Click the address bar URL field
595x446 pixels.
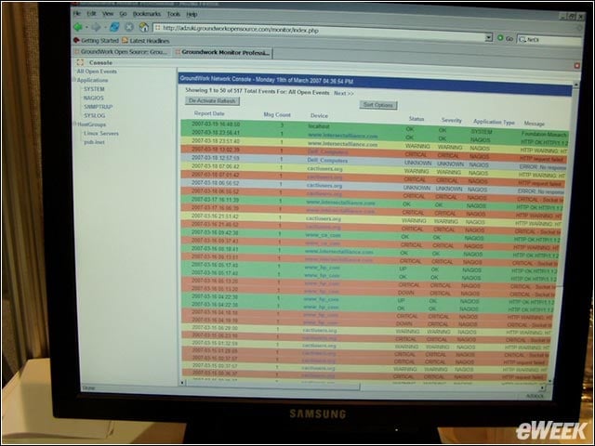click(x=319, y=33)
